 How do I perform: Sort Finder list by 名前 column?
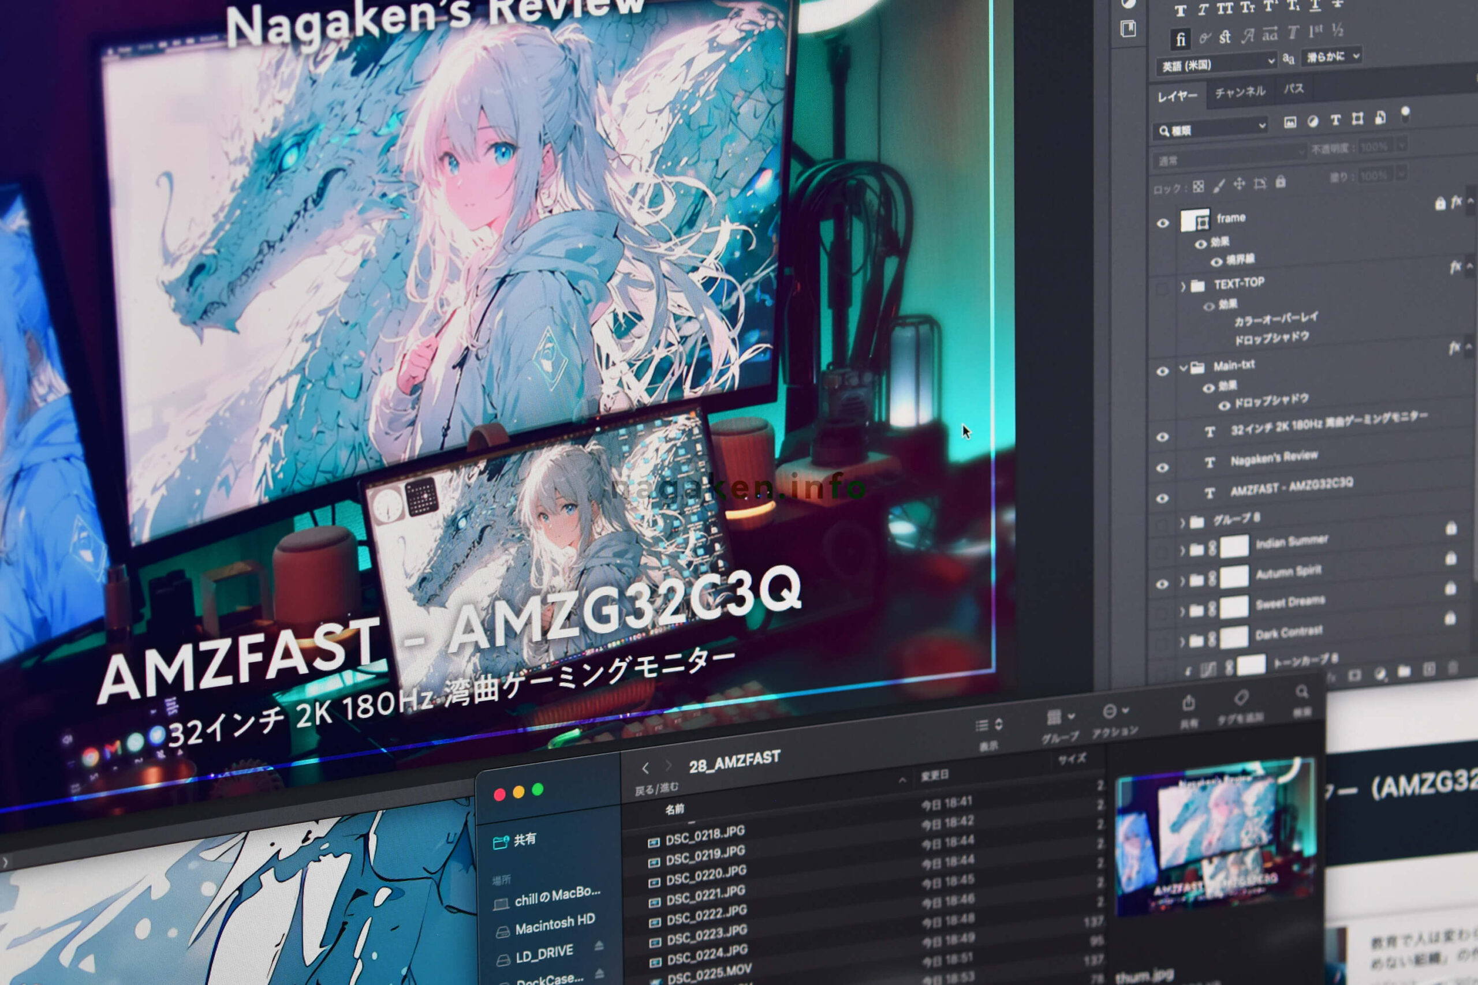[x=674, y=809]
